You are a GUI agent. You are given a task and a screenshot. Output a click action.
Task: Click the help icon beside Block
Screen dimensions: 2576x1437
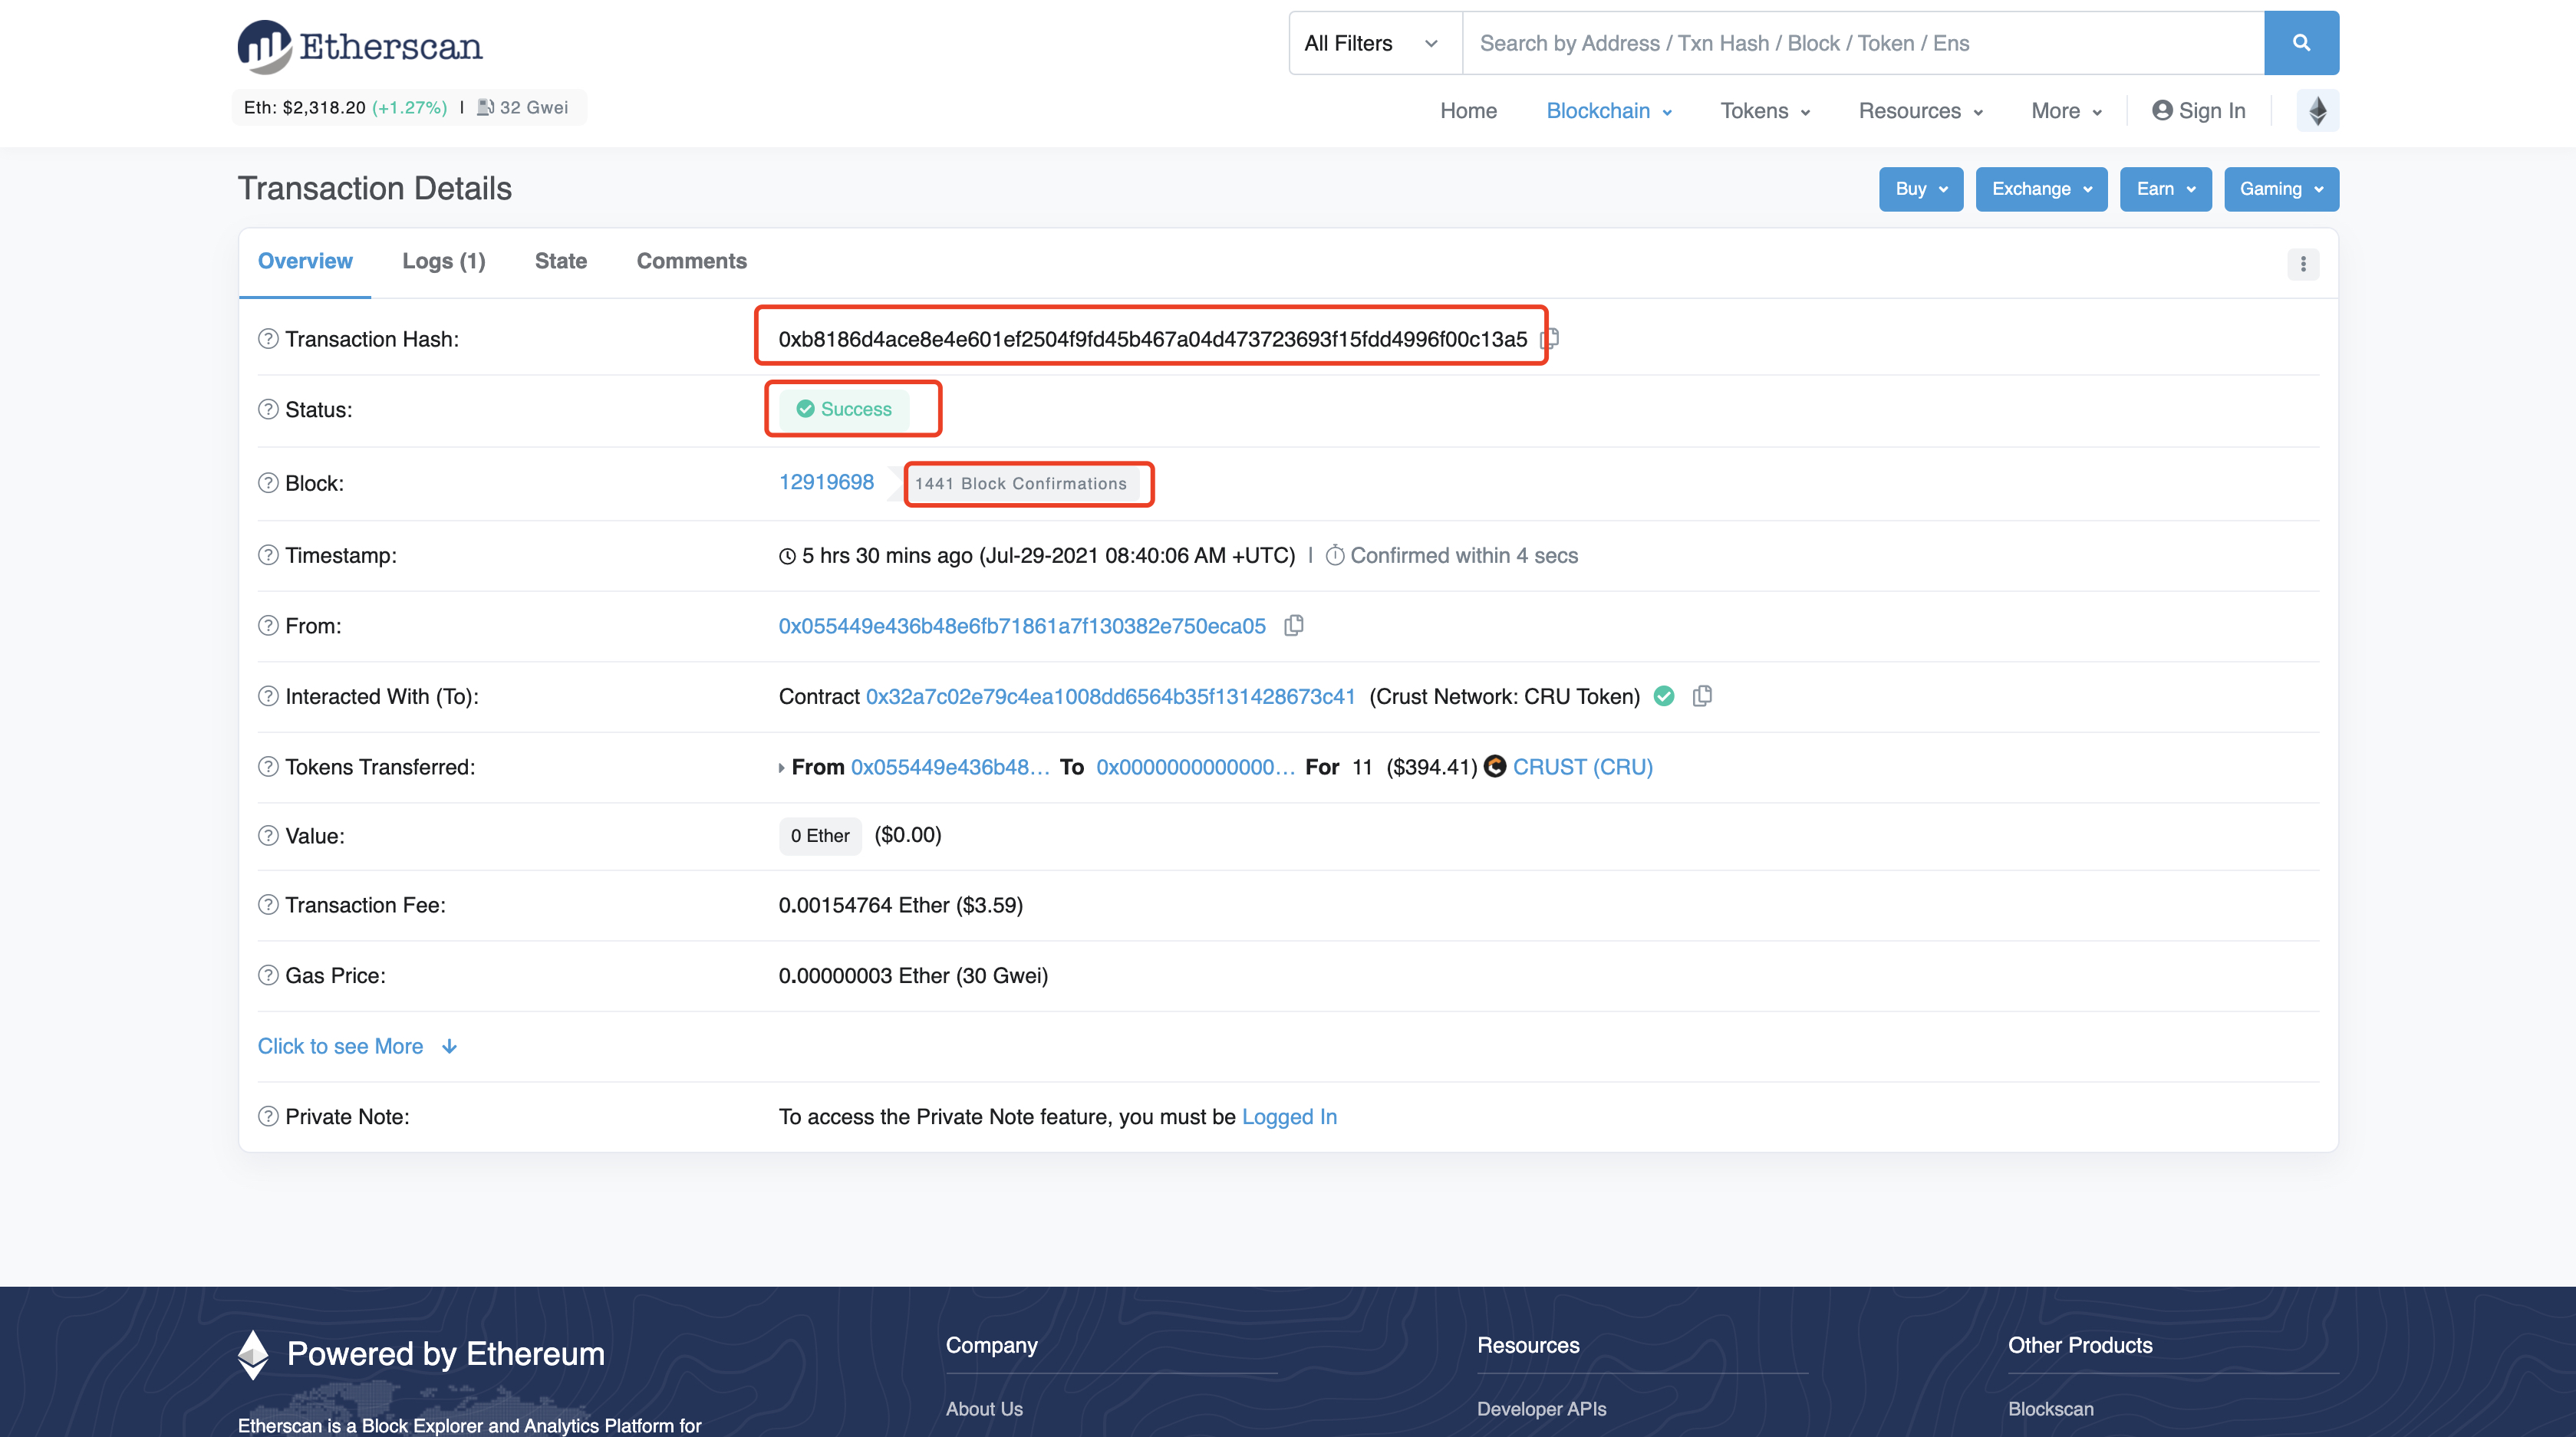(x=268, y=482)
